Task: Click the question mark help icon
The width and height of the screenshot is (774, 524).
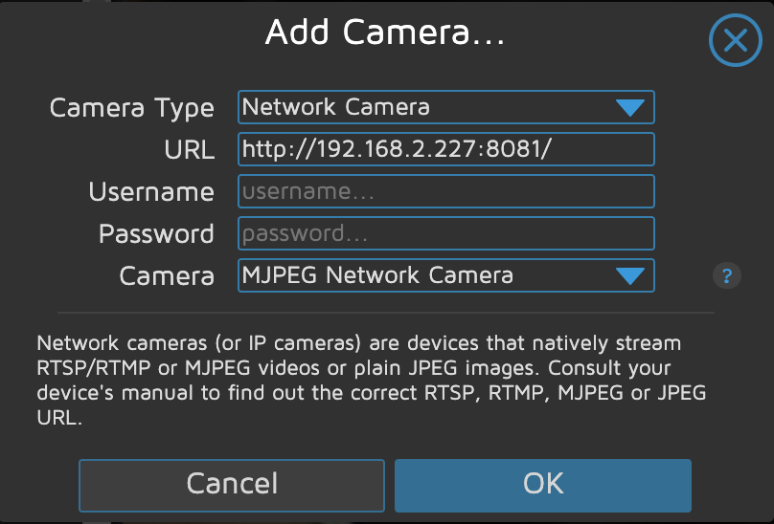Action: click(x=727, y=276)
